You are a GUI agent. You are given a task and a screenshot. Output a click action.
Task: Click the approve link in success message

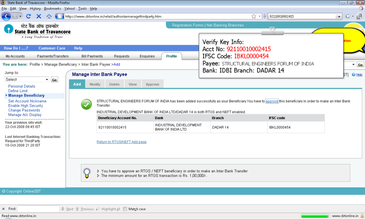[x=272, y=101]
